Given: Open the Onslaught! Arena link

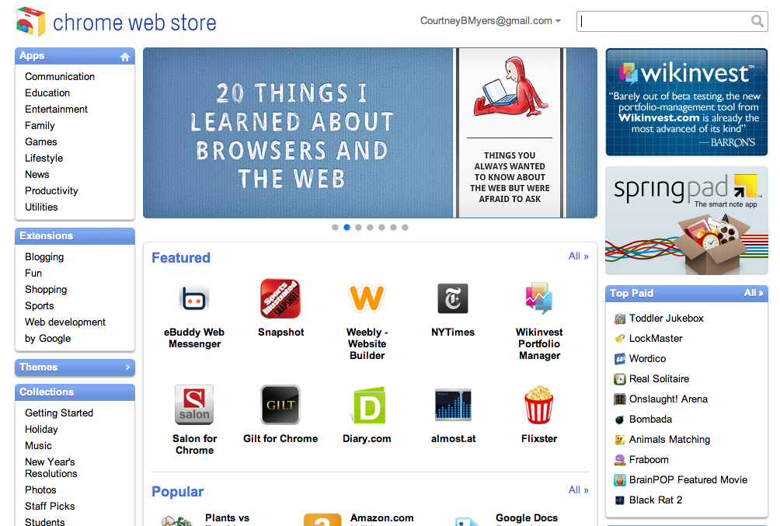Looking at the screenshot, I should coord(668,399).
